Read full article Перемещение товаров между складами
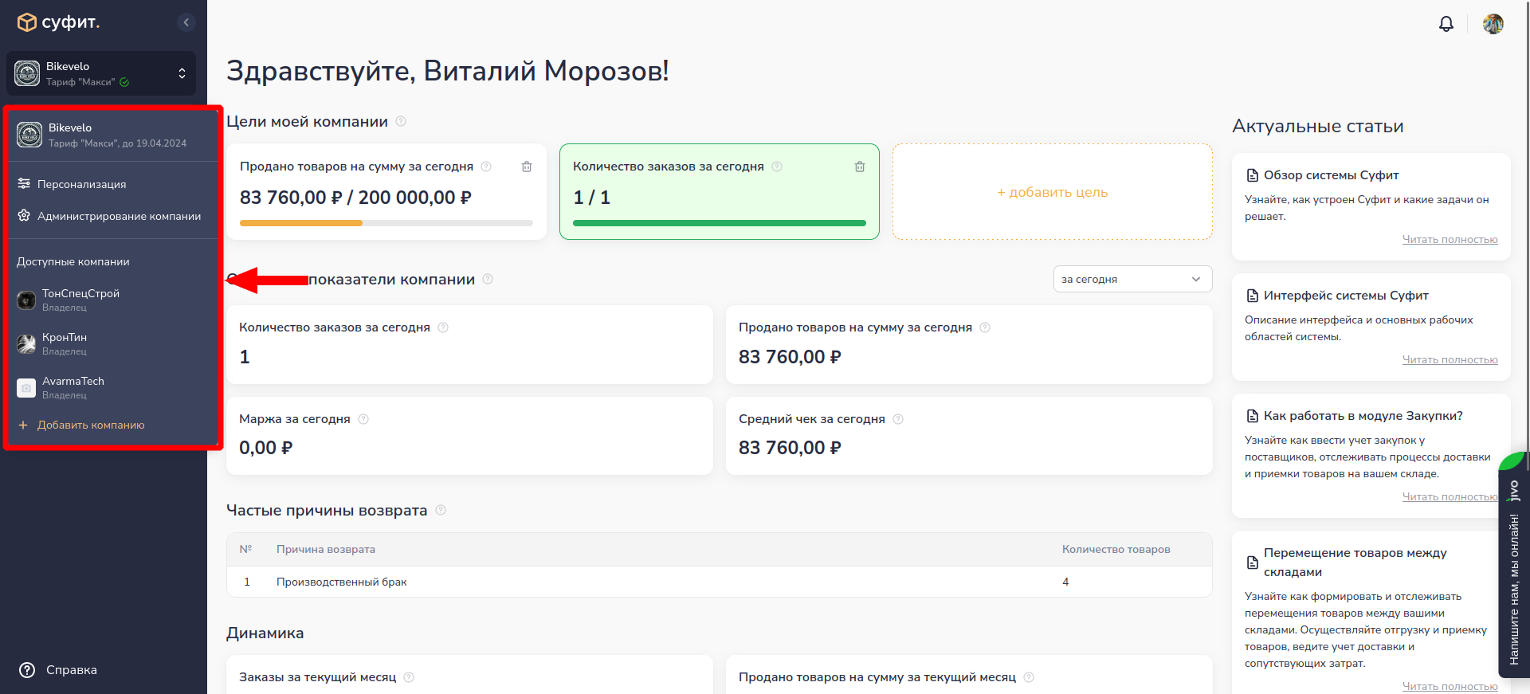This screenshot has height=694, width=1530. click(x=1450, y=686)
